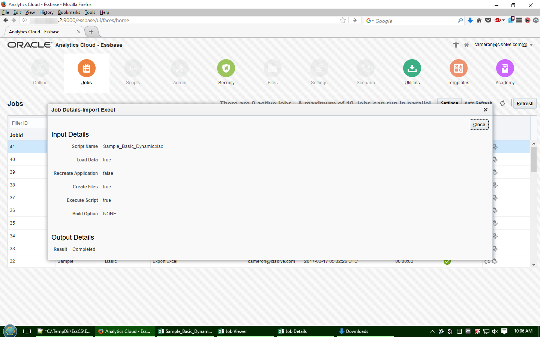Screen dimensions: 540x337
Task: Click the Firefox toolbar home icon
Action: [x=479, y=20]
